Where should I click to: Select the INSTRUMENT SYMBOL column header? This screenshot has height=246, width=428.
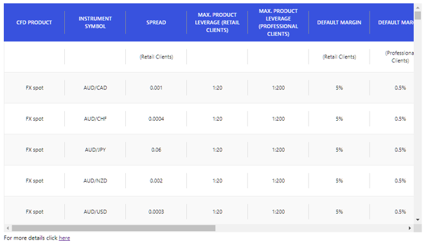pyautogui.click(x=95, y=23)
